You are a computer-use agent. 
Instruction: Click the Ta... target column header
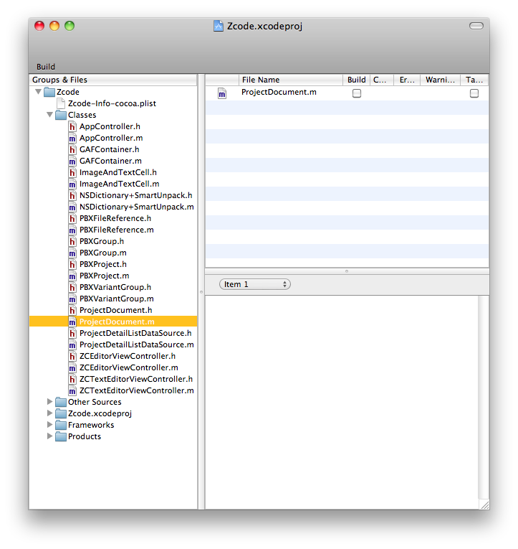click(x=474, y=80)
